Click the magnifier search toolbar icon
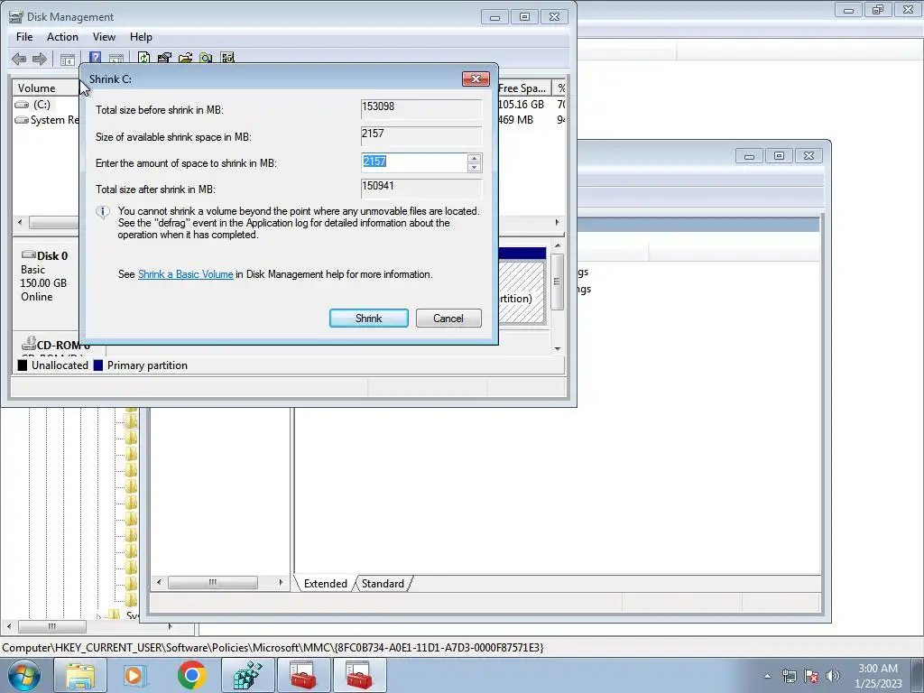The height and width of the screenshot is (693, 924). pos(206,58)
